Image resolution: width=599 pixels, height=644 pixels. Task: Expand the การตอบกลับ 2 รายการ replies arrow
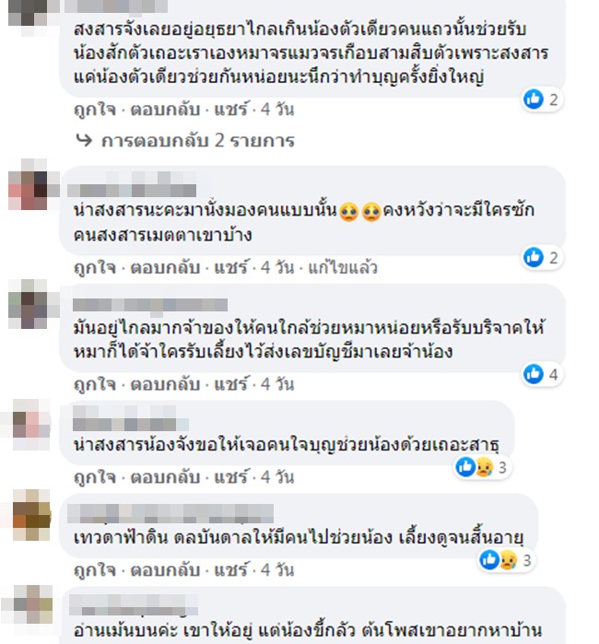[x=186, y=140]
